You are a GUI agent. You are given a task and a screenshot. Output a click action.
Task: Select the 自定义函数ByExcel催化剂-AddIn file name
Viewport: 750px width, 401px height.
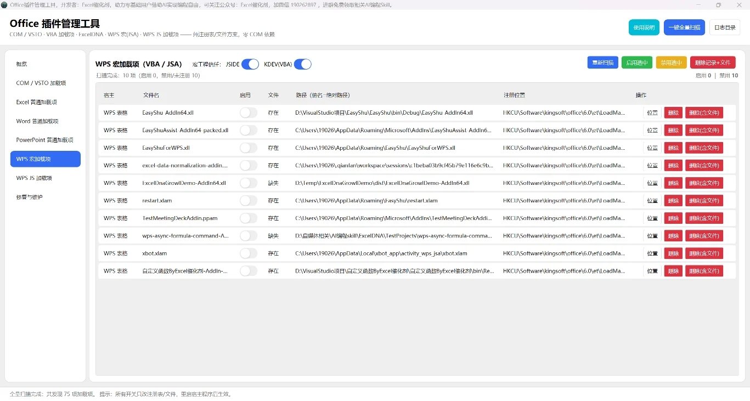(185, 270)
